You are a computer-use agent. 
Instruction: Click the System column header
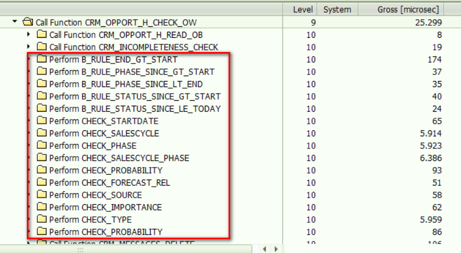338,10
